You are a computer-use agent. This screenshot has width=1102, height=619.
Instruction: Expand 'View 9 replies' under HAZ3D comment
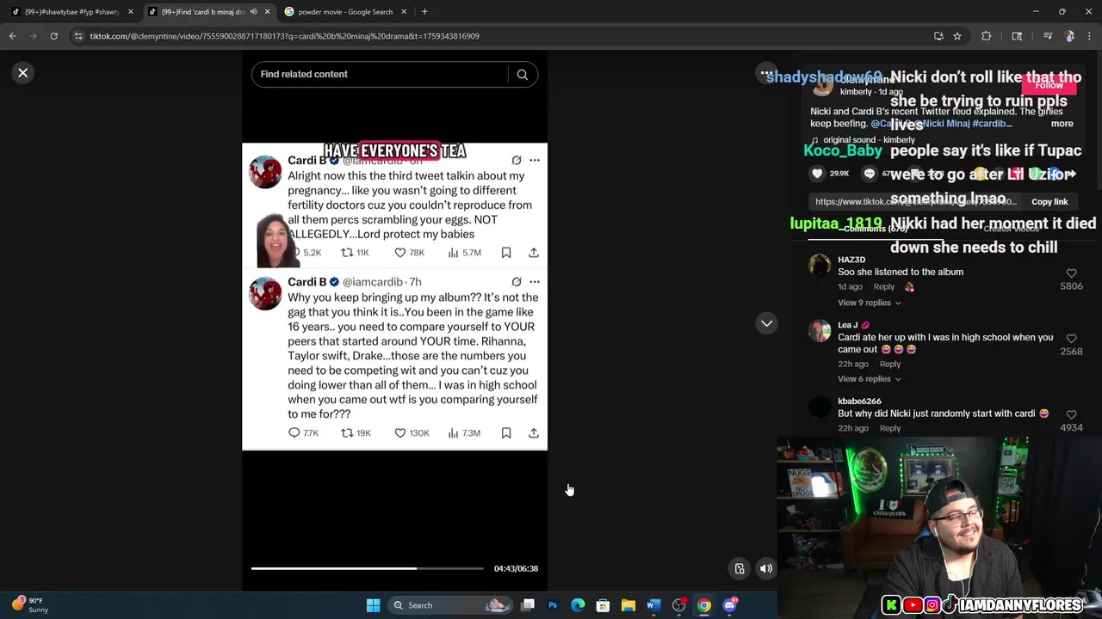tap(869, 303)
